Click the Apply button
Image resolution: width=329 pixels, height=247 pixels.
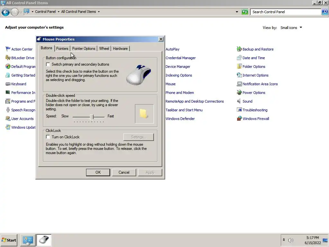(150, 172)
